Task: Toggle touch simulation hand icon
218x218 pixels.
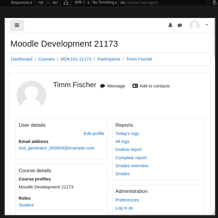Action: pos(214,3)
